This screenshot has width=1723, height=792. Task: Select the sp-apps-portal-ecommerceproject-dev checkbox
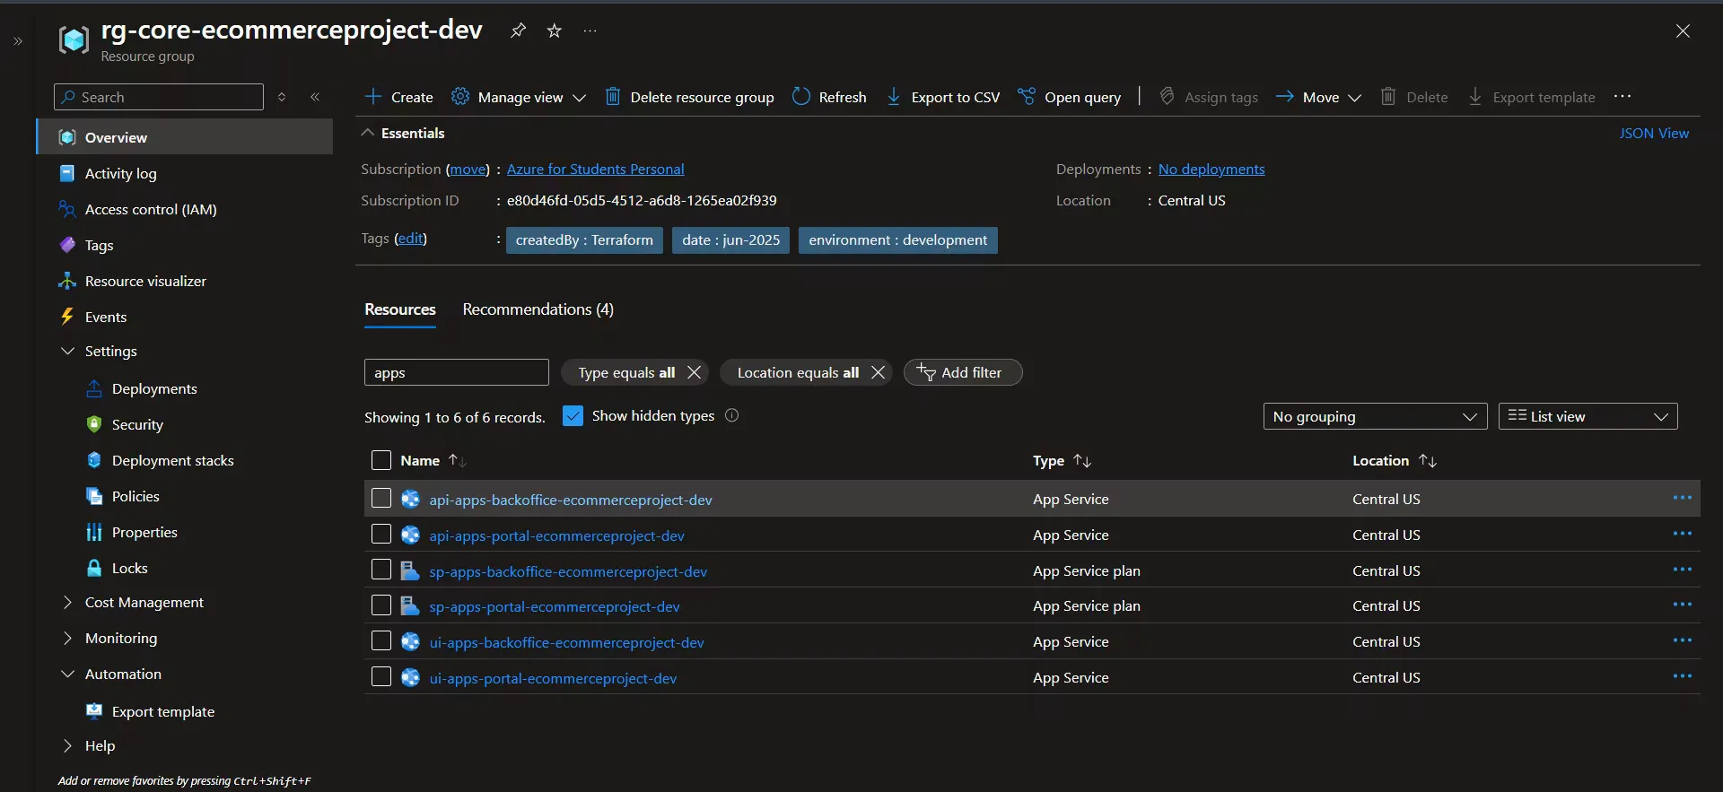coord(381,605)
